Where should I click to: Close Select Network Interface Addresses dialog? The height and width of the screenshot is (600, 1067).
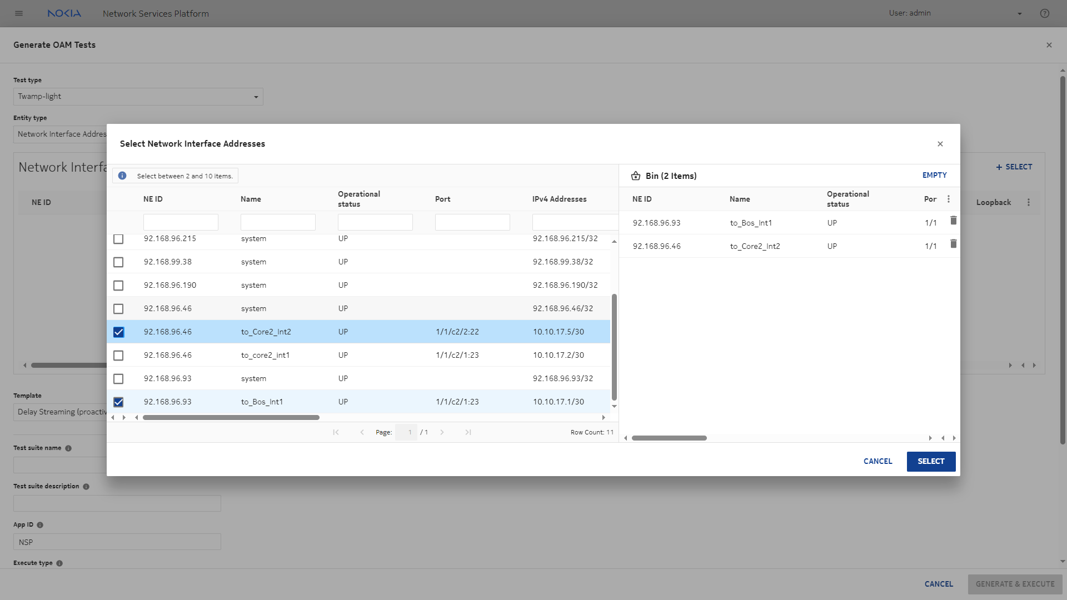click(940, 144)
